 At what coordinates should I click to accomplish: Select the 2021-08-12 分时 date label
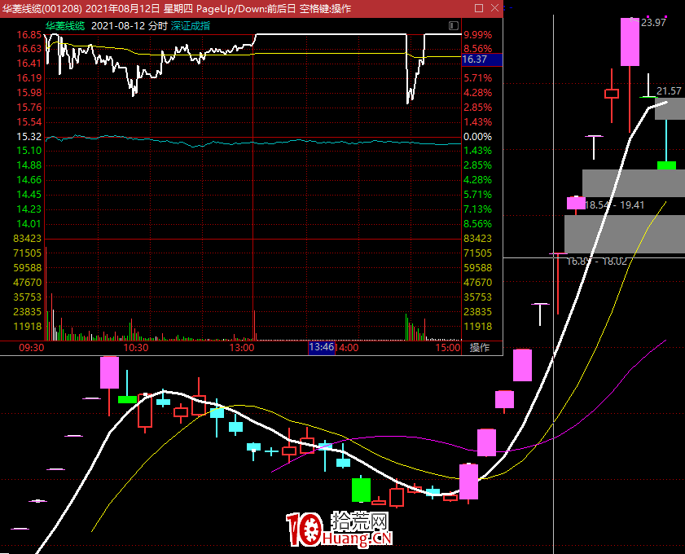coord(130,26)
